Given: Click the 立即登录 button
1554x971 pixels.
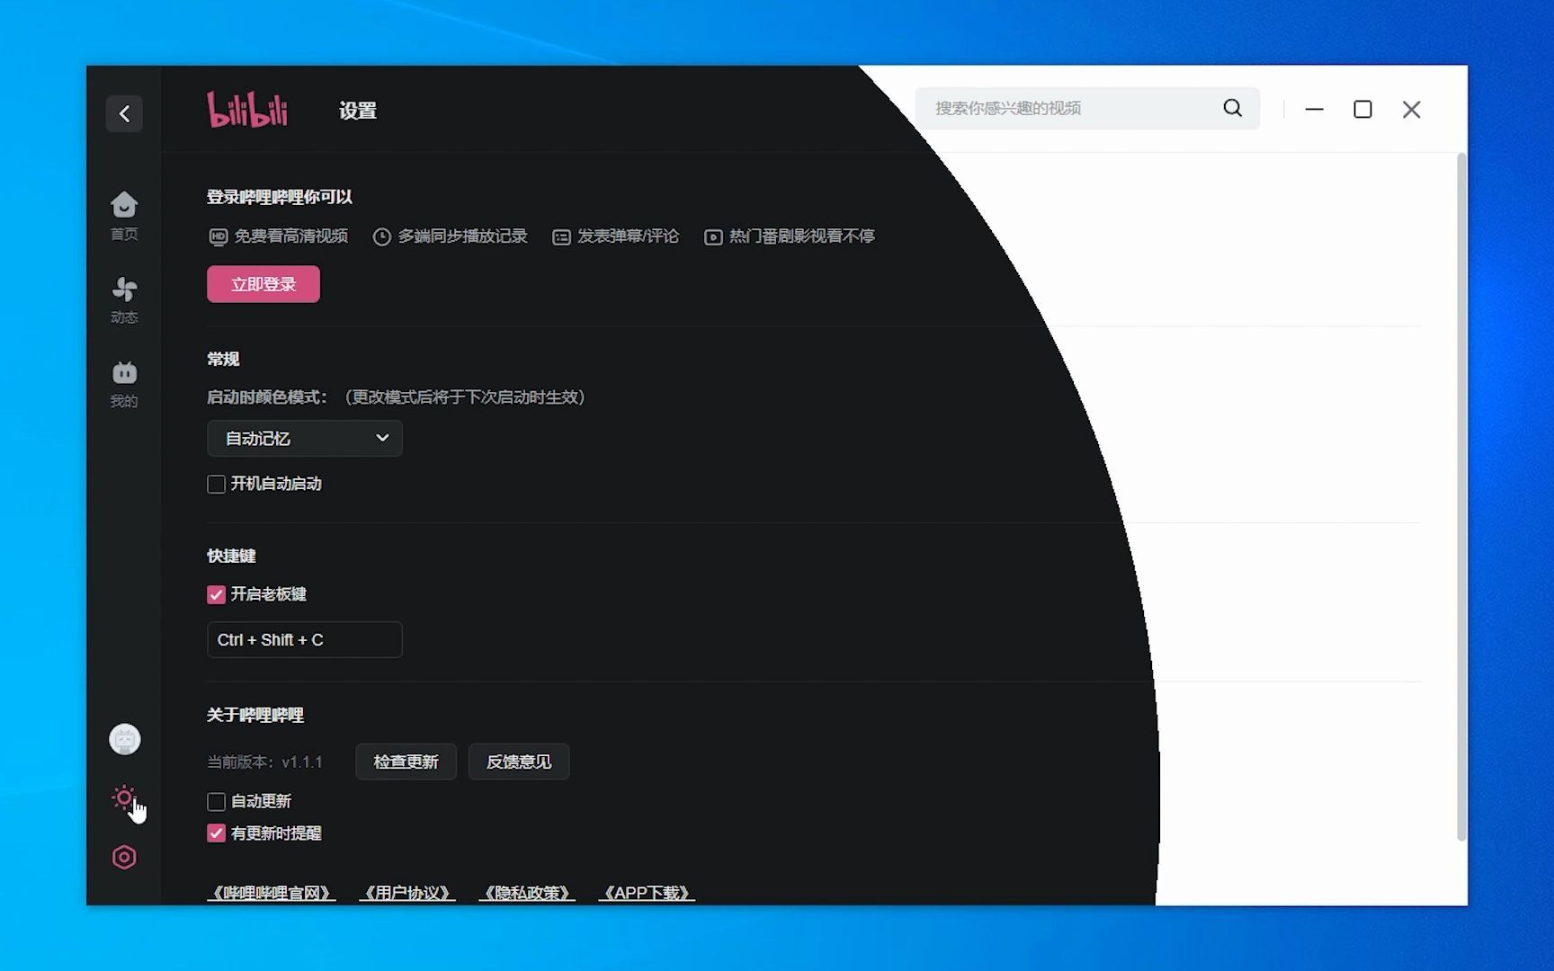Looking at the screenshot, I should [x=263, y=284].
